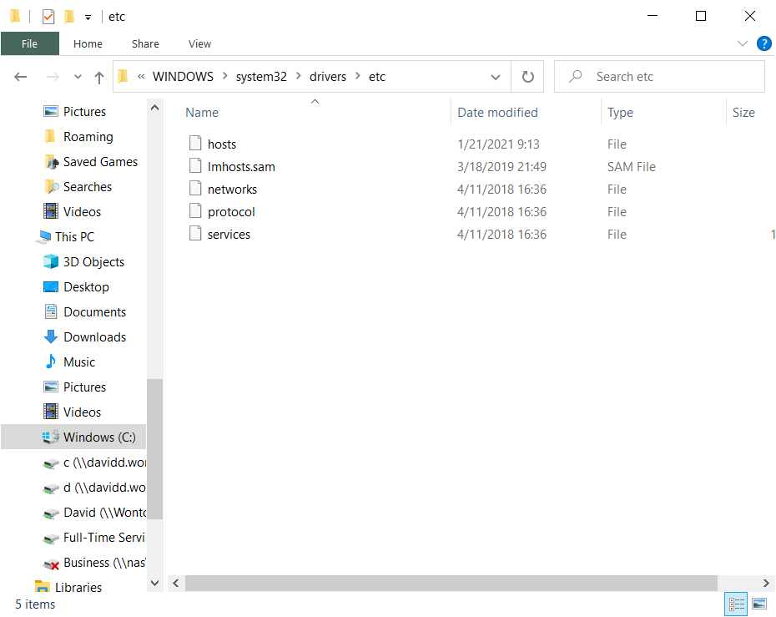This screenshot has height=617, width=776.
Task: Refresh the etc folder listing
Action: pos(527,77)
